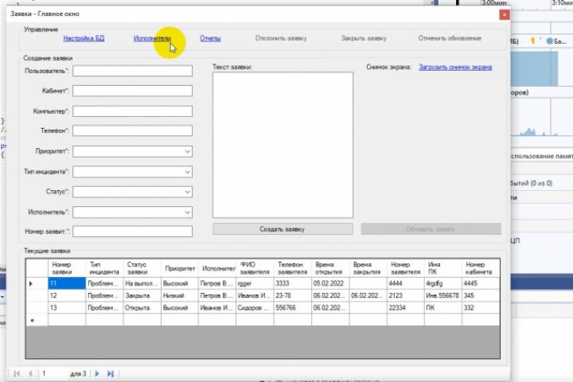Image resolution: width=573 pixels, height=382 pixels.
Task: Select request number cell 13
Action: [67, 308]
